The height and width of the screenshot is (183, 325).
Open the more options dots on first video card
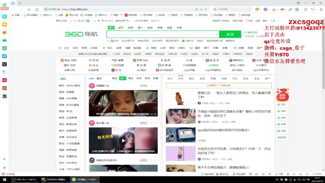[x=156, y=86]
